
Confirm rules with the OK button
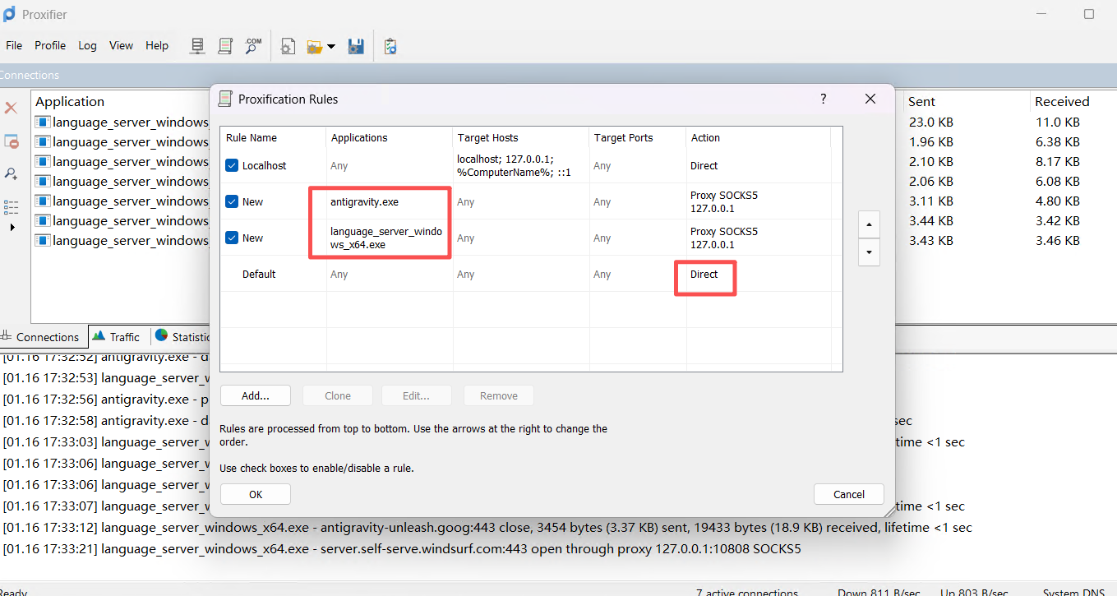pyautogui.click(x=255, y=494)
